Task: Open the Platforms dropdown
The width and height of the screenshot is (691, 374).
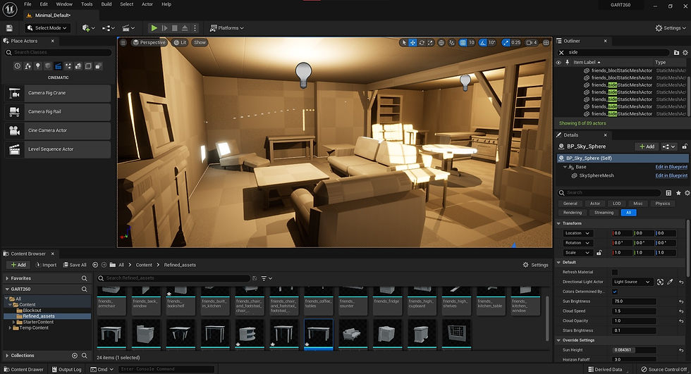Action: point(226,27)
